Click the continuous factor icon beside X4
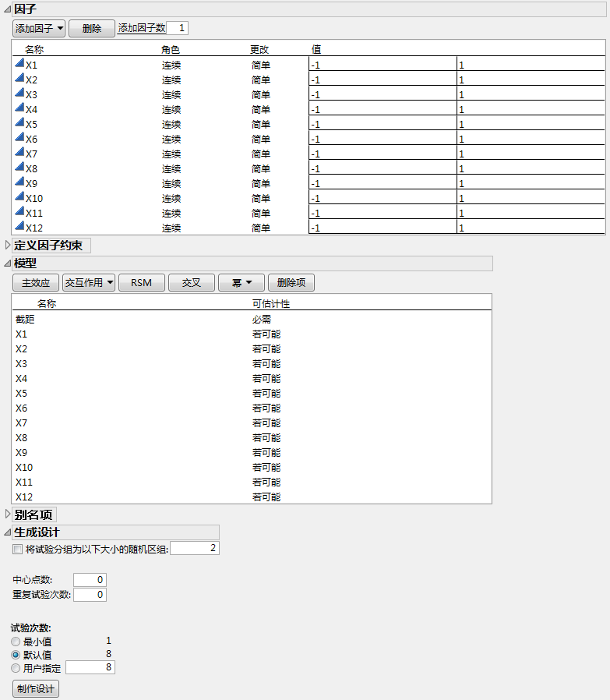Image resolution: width=610 pixels, height=700 pixels. coord(19,107)
